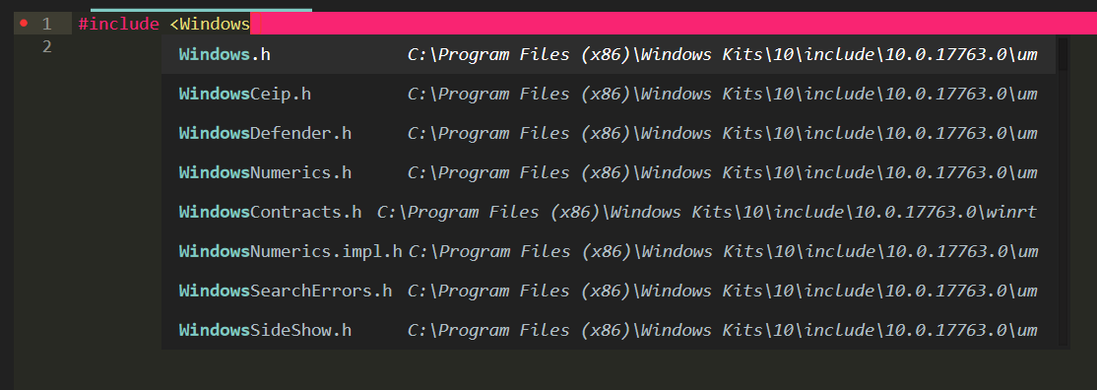Click line number 1 in the gutter
This screenshot has height=390, width=1097.
(46, 25)
